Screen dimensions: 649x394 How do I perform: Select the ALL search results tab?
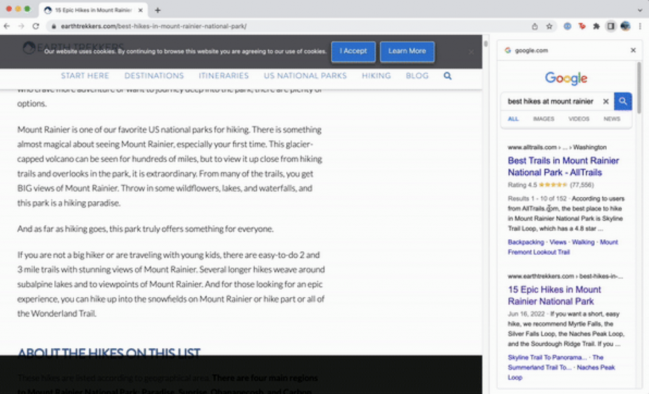pos(513,119)
